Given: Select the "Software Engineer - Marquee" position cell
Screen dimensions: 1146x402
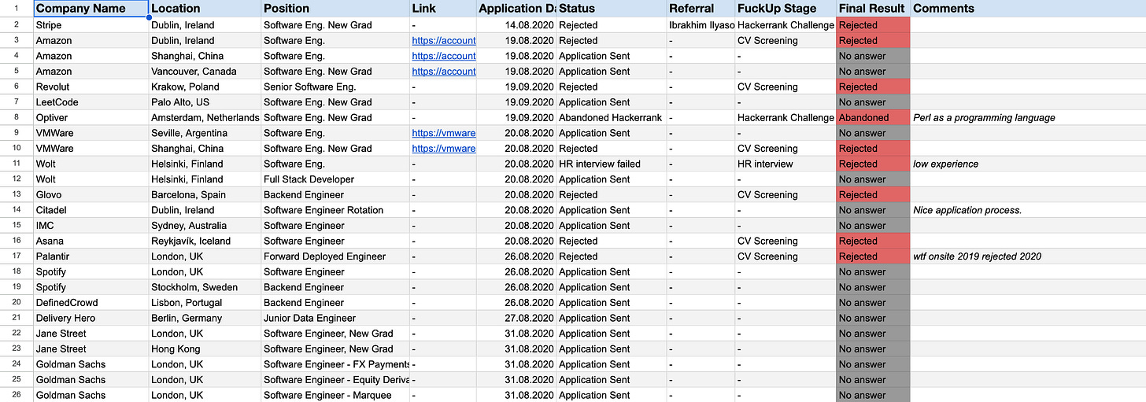Looking at the screenshot, I should click(335, 395).
